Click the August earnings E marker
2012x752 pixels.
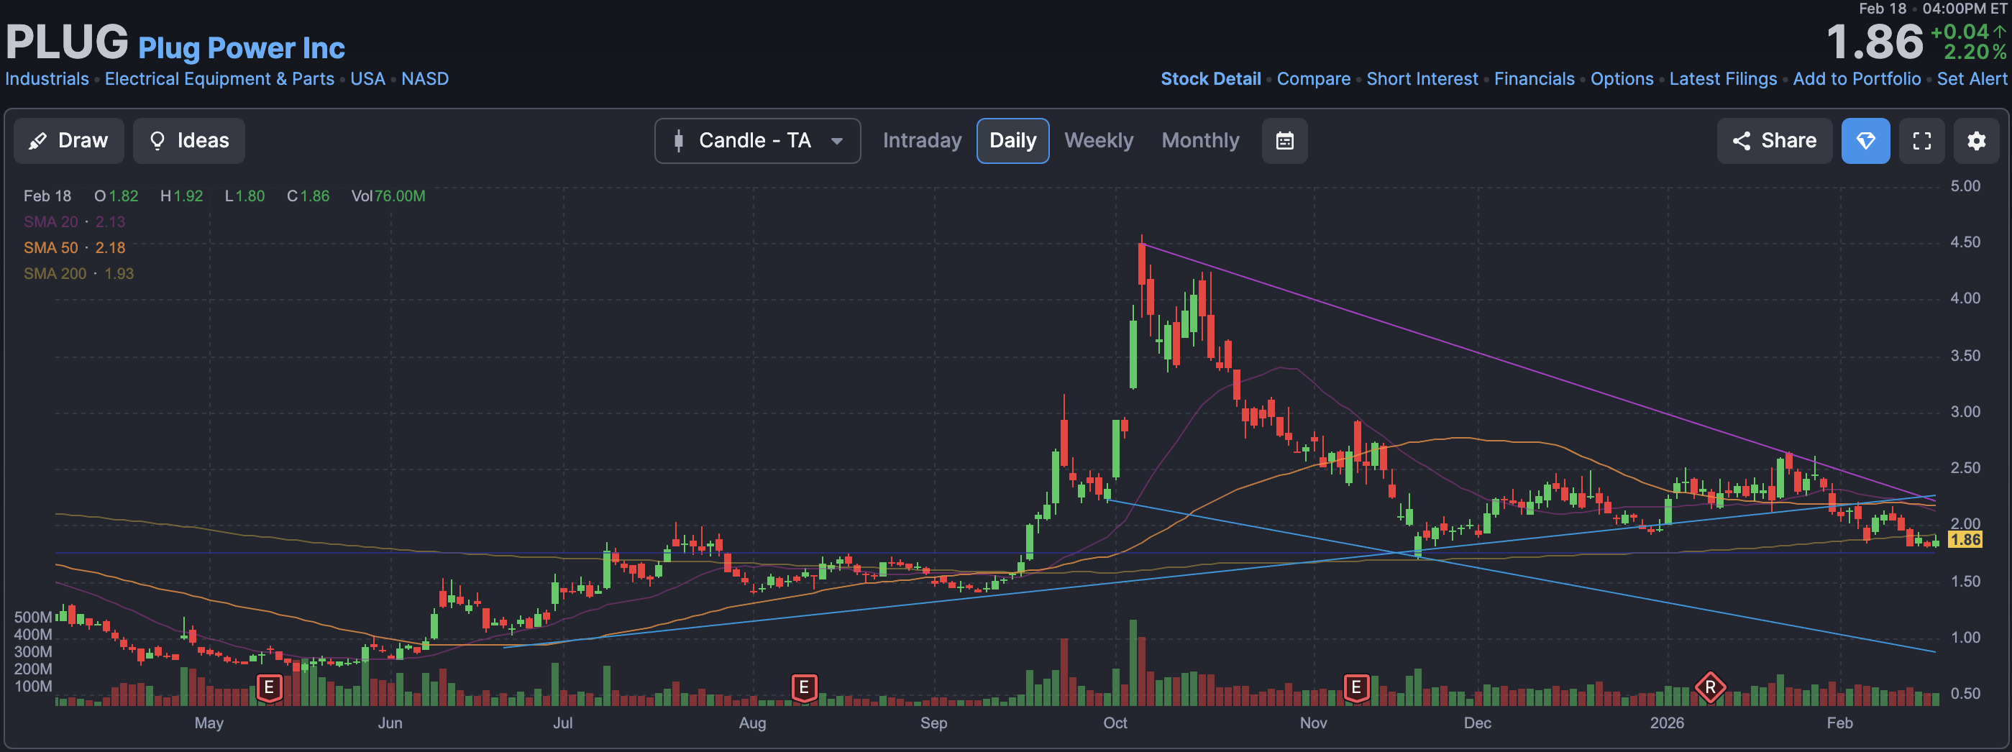804,688
